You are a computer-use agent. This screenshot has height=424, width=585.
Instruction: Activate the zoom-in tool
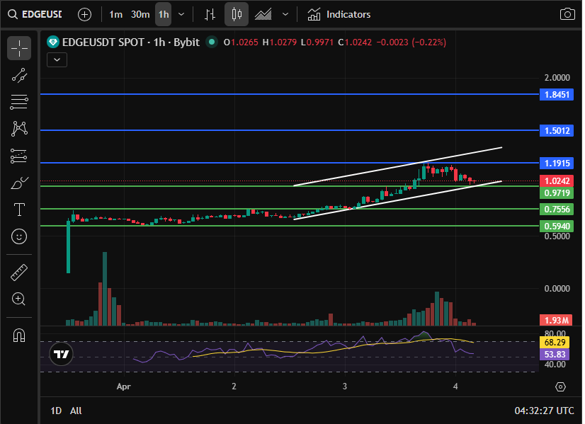tap(19, 299)
